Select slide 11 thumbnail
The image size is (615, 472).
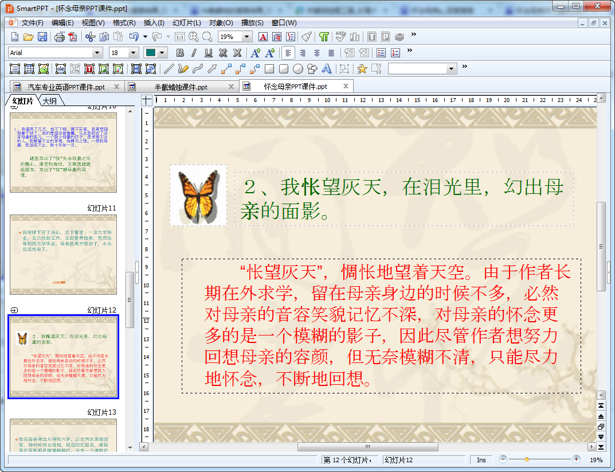63,254
